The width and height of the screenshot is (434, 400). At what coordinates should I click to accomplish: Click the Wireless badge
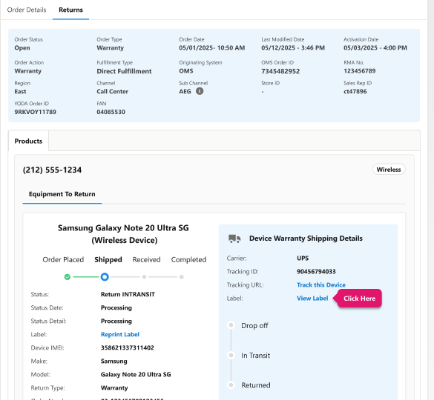[389, 170]
